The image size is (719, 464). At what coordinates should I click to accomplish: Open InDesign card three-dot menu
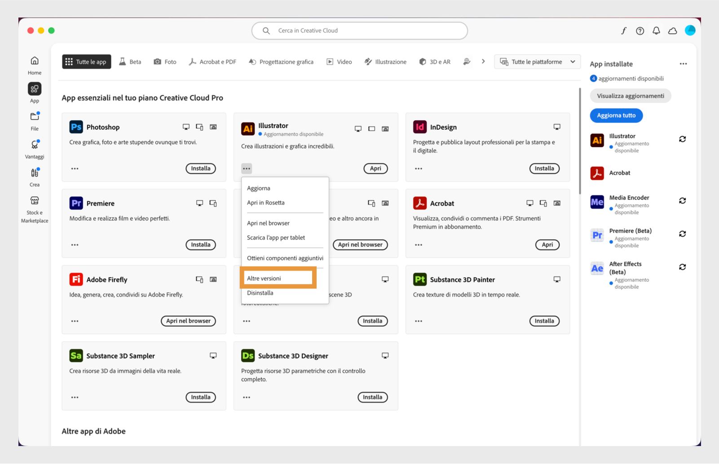click(x=419, y=169)
